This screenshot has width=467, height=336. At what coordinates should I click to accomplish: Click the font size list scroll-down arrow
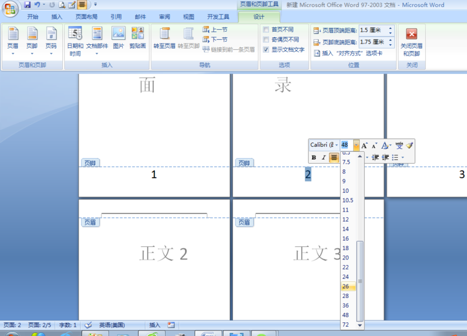click(x=360, y=325)
